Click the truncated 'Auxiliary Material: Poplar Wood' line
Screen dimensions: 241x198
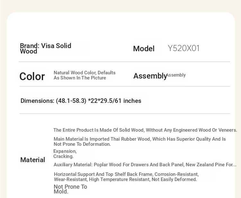145,165
